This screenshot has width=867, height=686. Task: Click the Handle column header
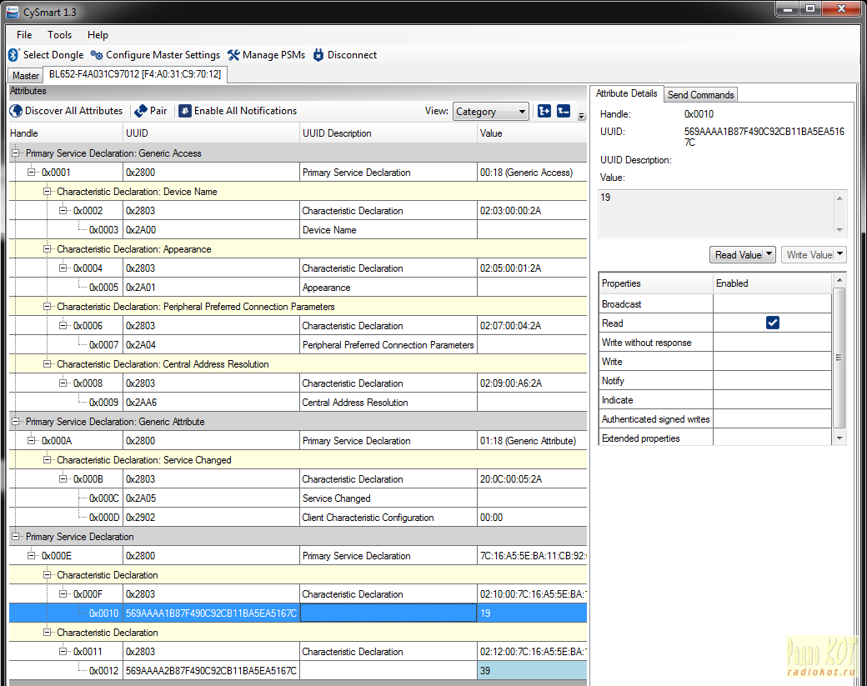[x=66, y=133]
